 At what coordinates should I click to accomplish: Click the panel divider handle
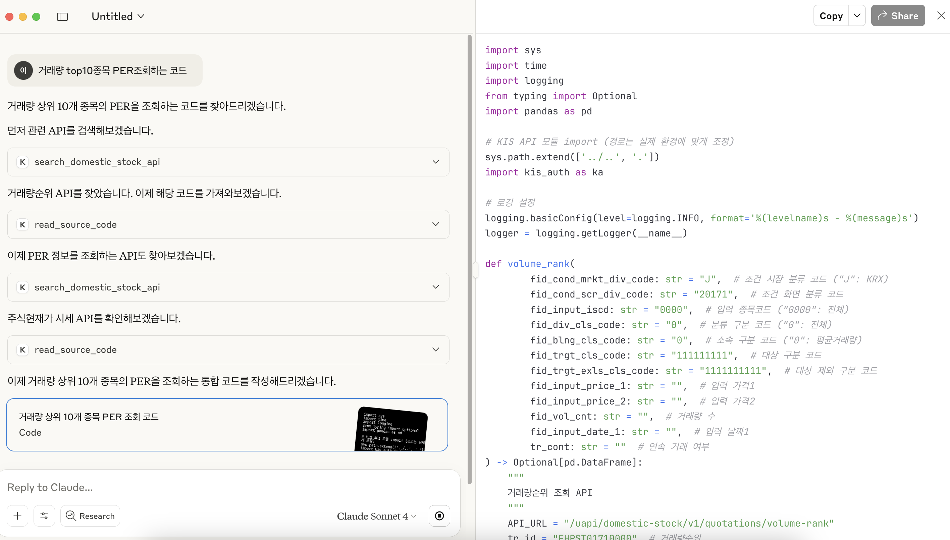475,270
